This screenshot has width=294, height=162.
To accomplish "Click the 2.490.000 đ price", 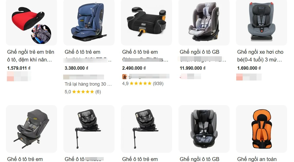I will click(134, 68).
